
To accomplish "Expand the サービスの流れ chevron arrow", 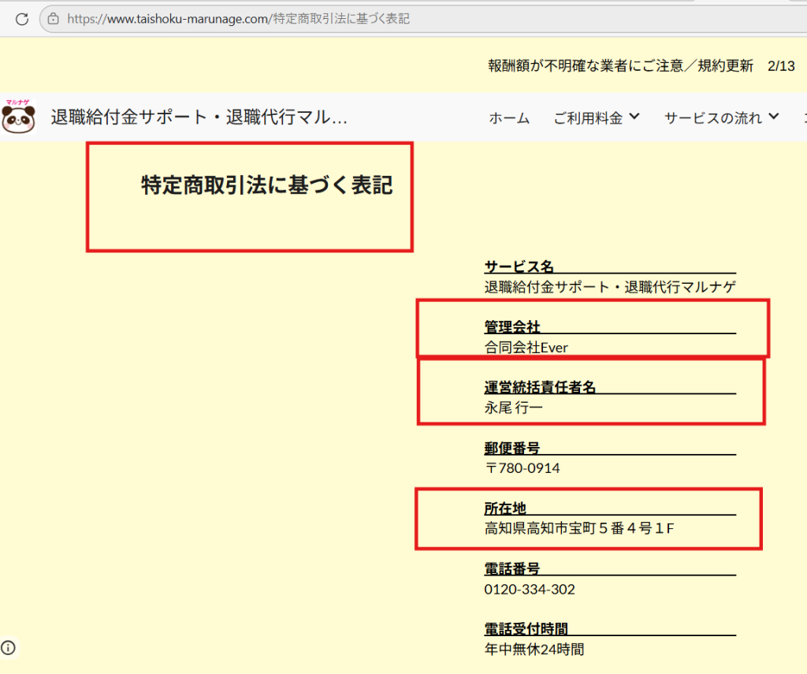I will pyautogui.click(x=774, y=117).
